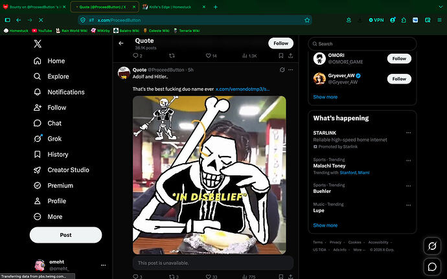447x279 pixels.
Task: Bookmark the top post
Action: [281, 56]
